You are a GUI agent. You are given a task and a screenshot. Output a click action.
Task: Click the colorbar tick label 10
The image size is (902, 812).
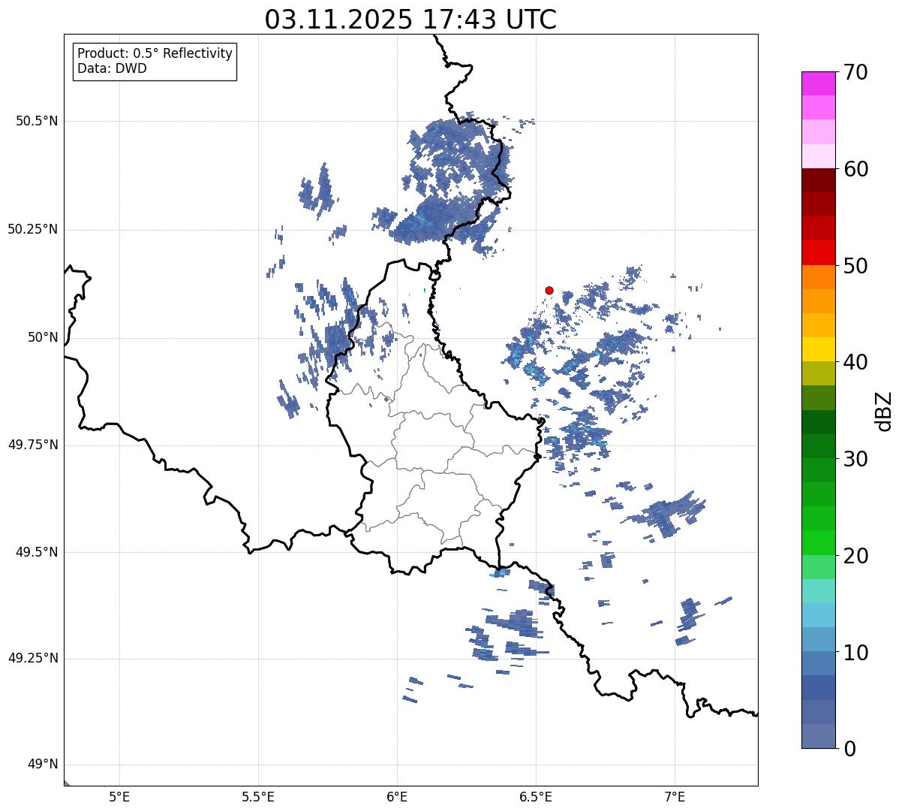click(x=855, y=653)
